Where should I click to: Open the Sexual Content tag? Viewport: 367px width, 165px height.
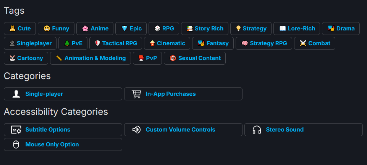(x=195, y=58)
